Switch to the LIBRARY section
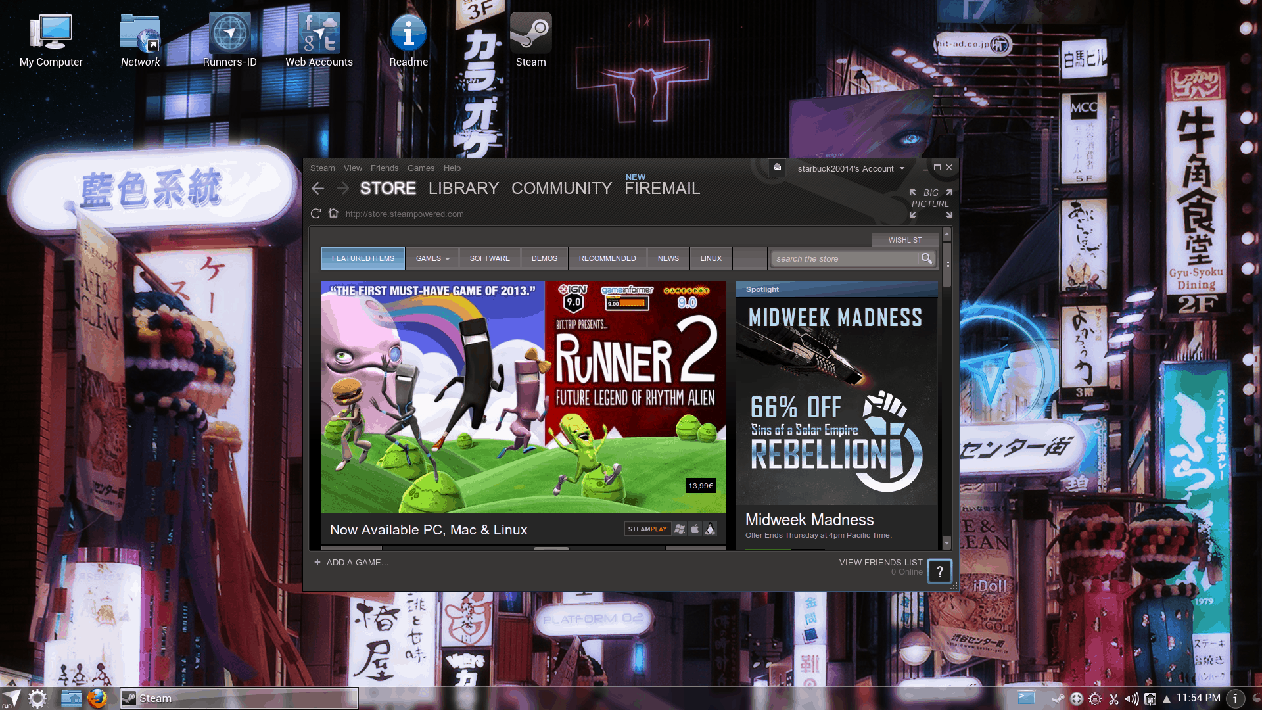Image resolution: width=1262 pixels, height=710 pixels. (x=463, y=189)
